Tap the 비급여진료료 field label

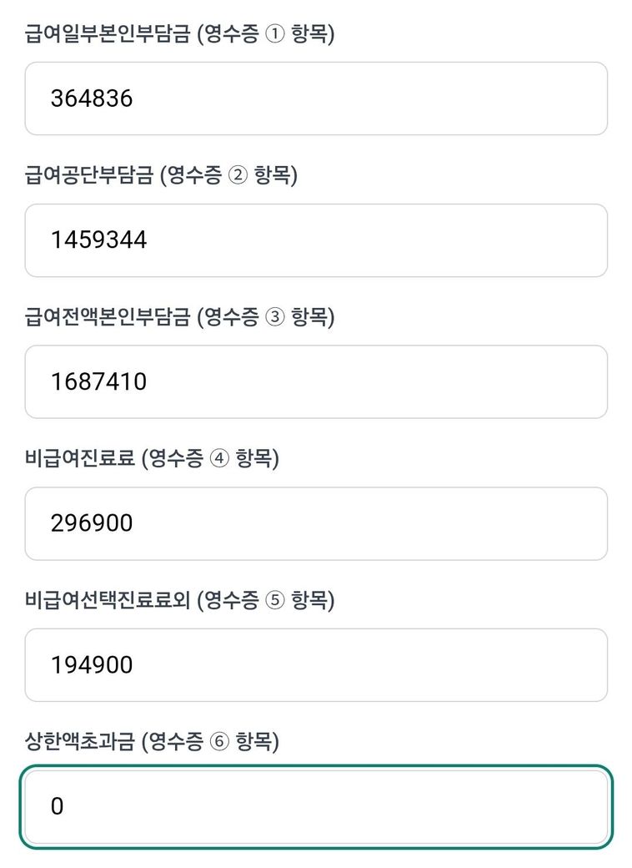(80, 458)
